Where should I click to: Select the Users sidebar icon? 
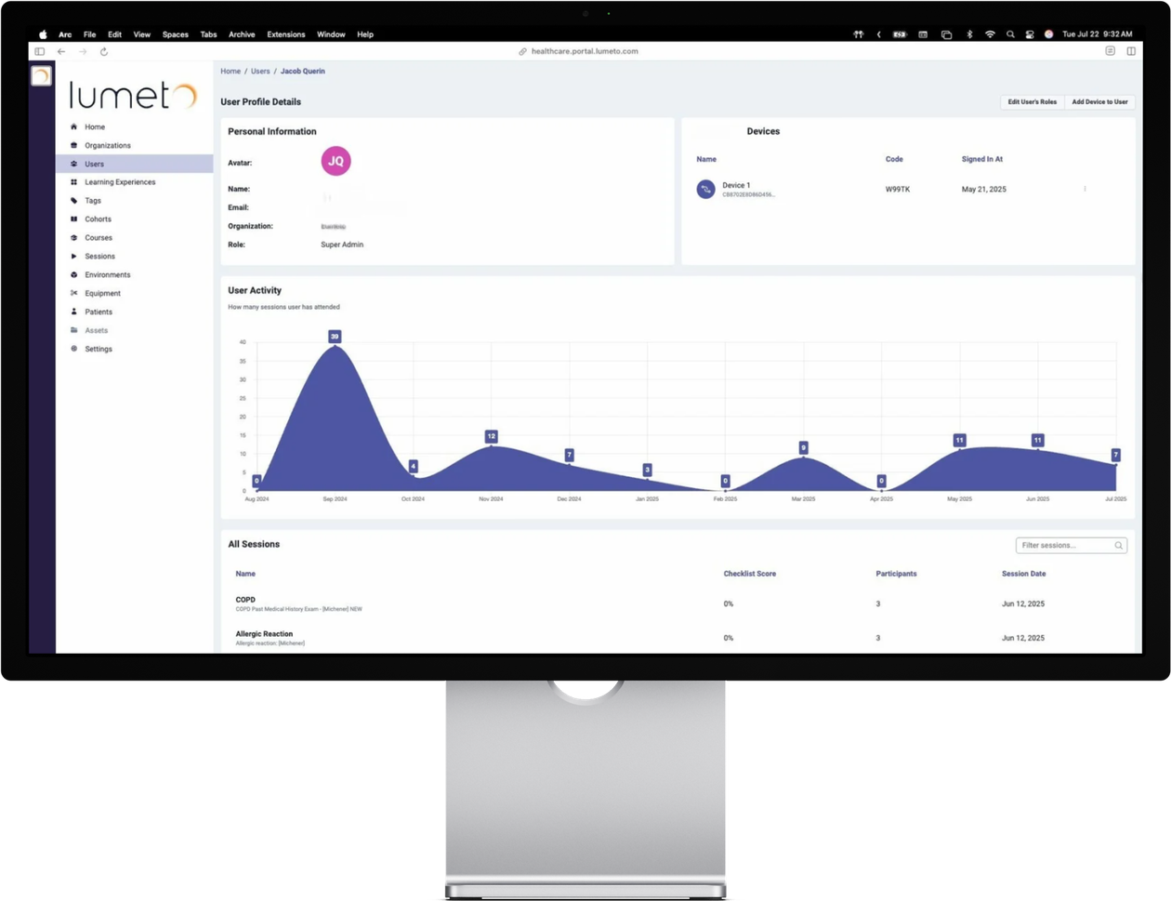click(74, 164)
